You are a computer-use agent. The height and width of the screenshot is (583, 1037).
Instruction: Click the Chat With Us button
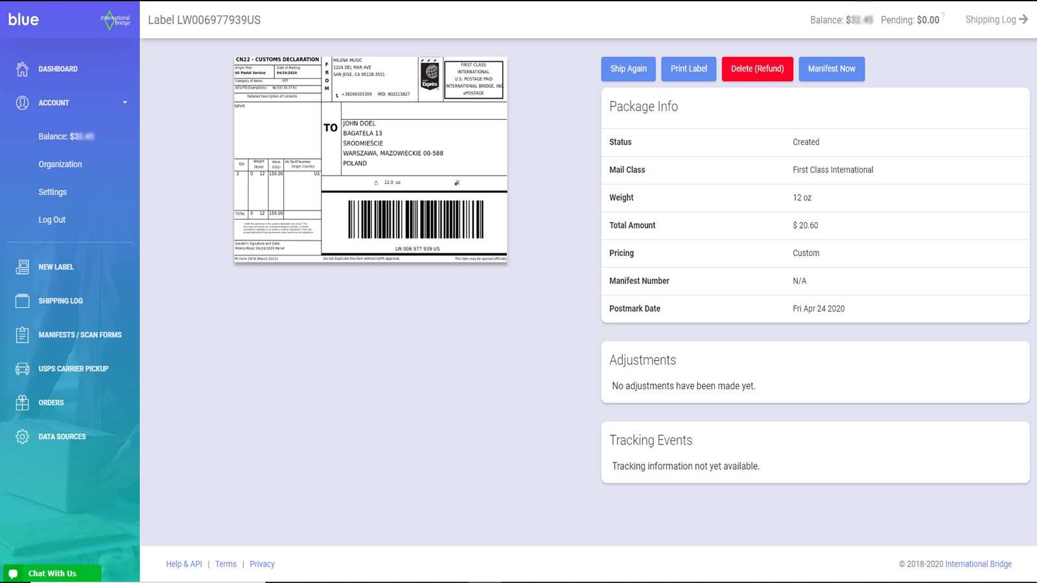[52, 573]
